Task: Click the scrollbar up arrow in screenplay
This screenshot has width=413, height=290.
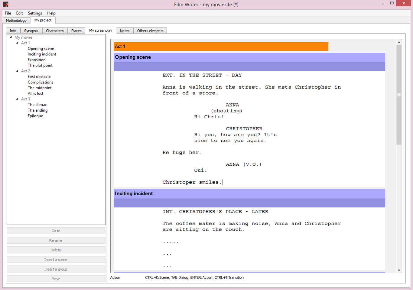Action: click(399, 42)
